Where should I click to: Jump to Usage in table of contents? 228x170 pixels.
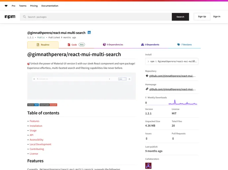33,130
